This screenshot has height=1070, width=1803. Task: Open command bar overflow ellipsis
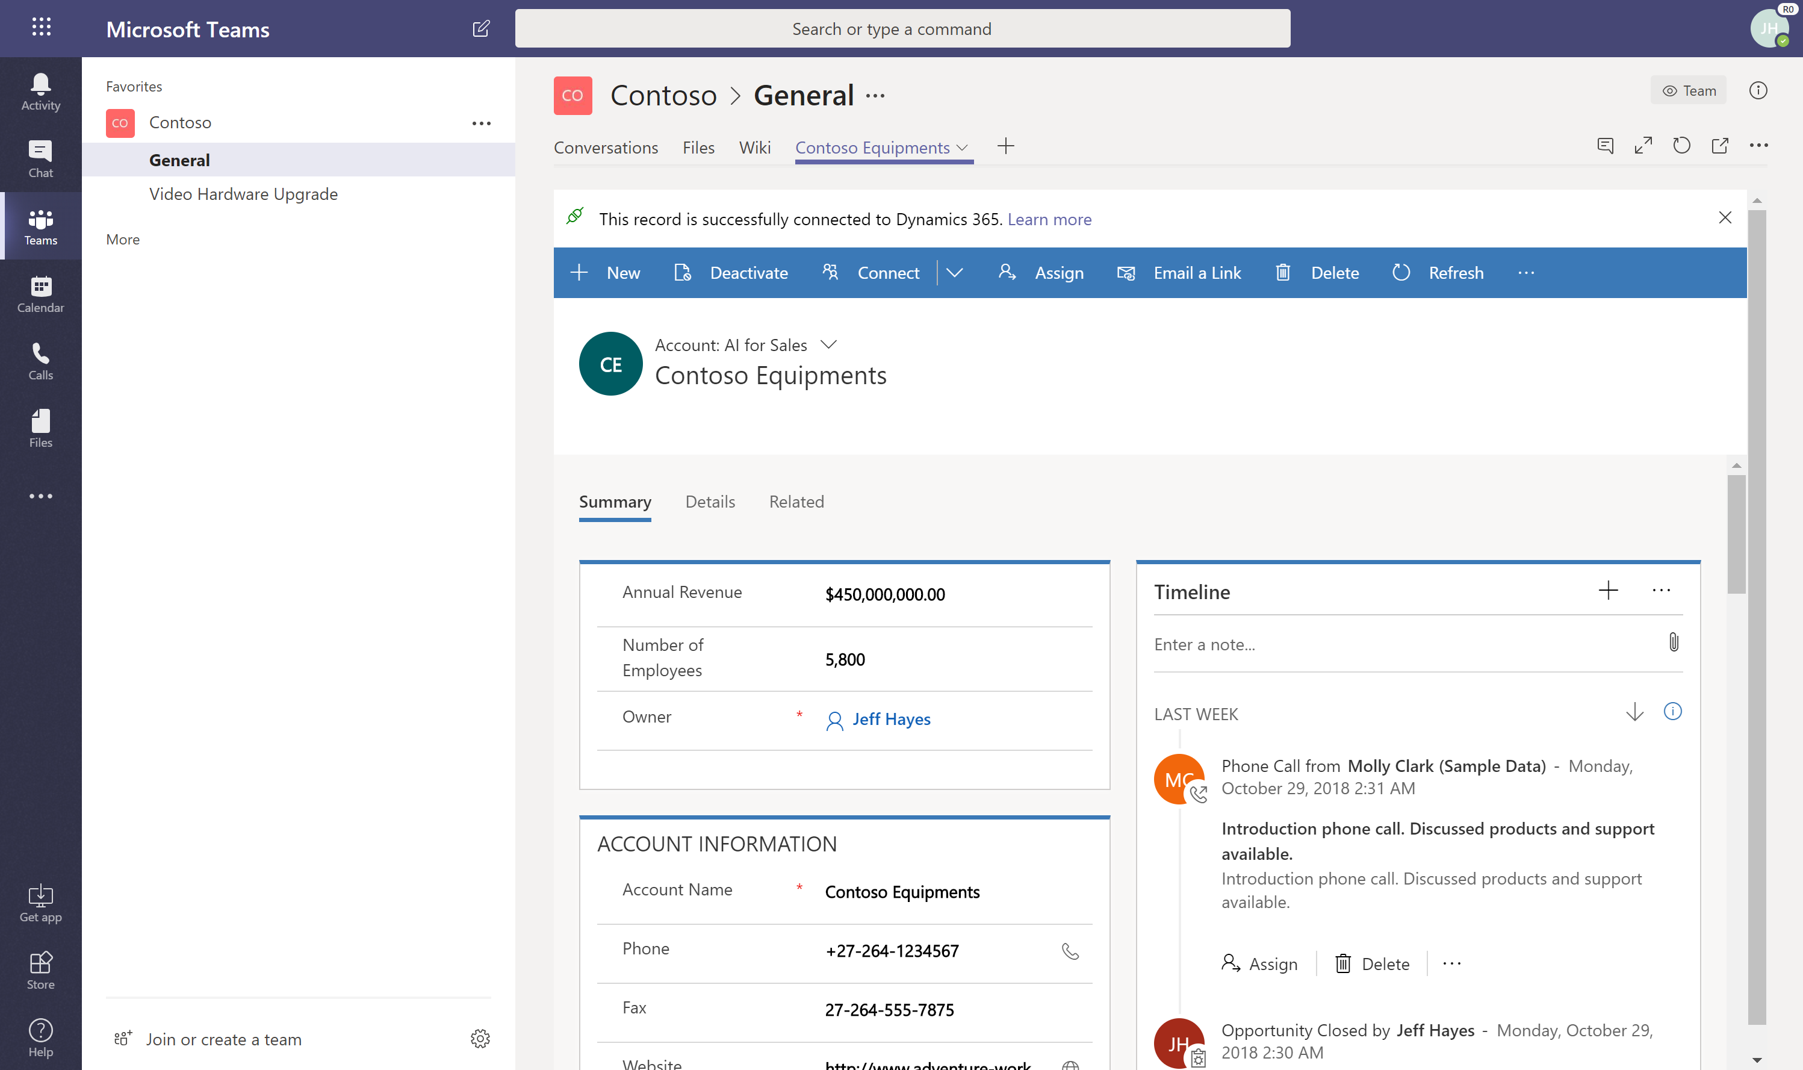click(x=1525, y=273)
